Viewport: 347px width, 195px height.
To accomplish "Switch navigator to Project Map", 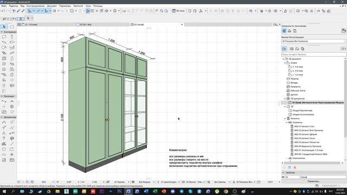I will pos(284,49).
